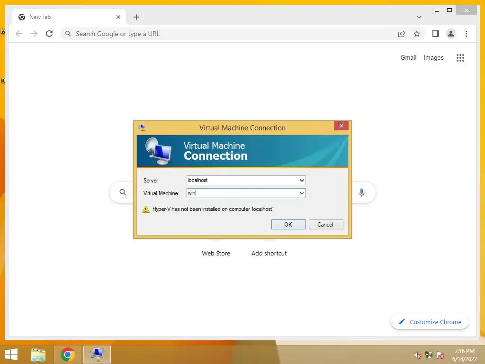
Task: Click the taskbar clock showing 7:16 PM
Action: (x=464, y=355)
